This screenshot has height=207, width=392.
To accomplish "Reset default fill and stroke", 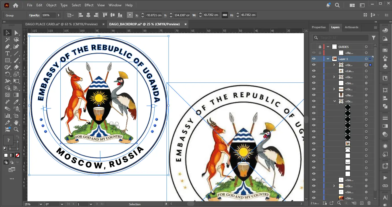I will pos(5,148).
